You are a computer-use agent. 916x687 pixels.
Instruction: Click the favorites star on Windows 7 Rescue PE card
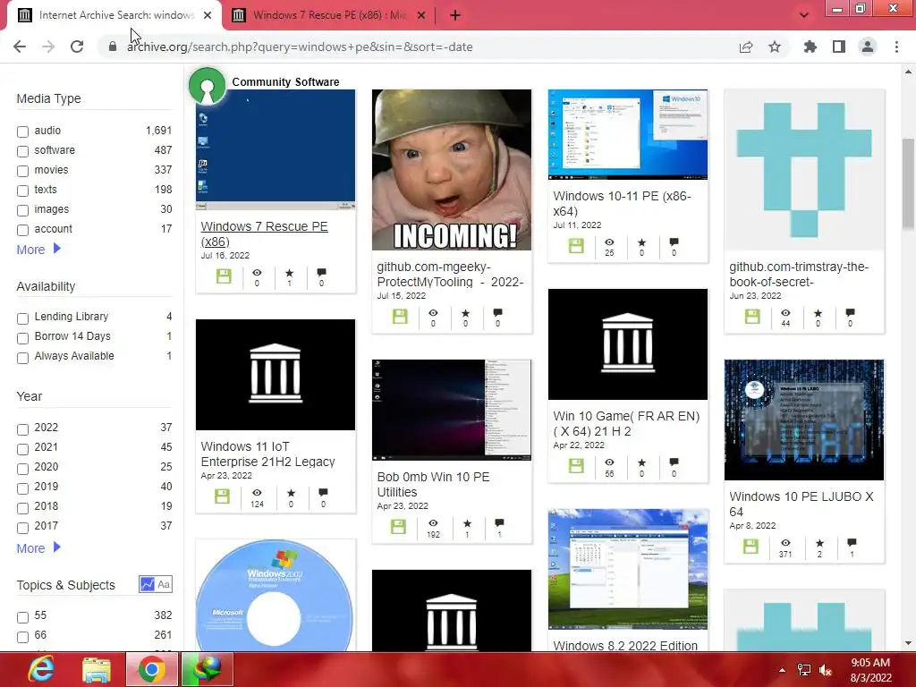[x=289, y=273]
